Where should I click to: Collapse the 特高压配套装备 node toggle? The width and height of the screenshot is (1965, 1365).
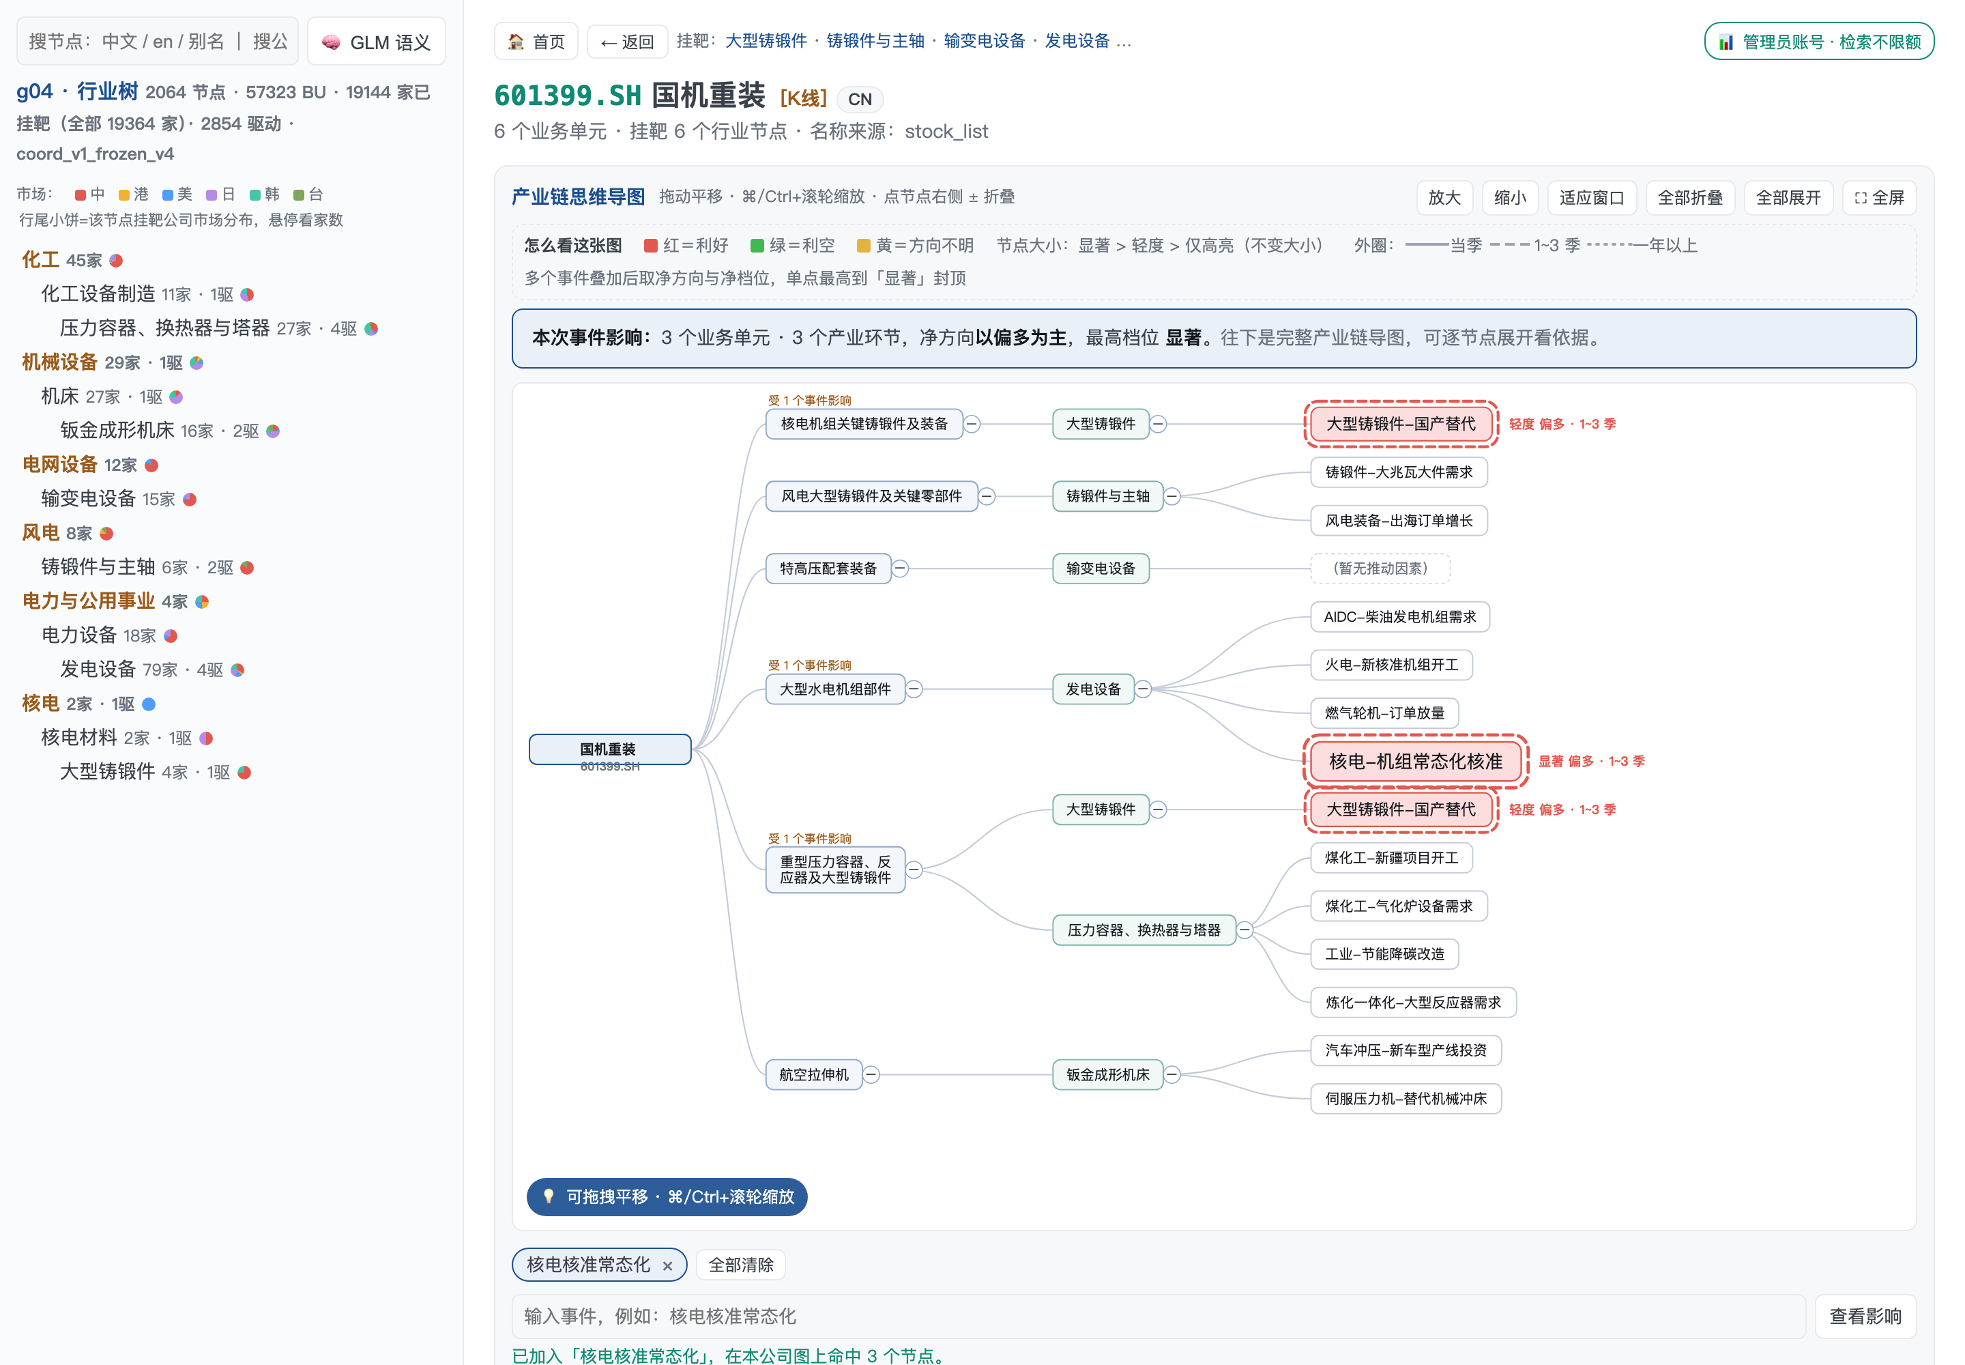(901, 568)
